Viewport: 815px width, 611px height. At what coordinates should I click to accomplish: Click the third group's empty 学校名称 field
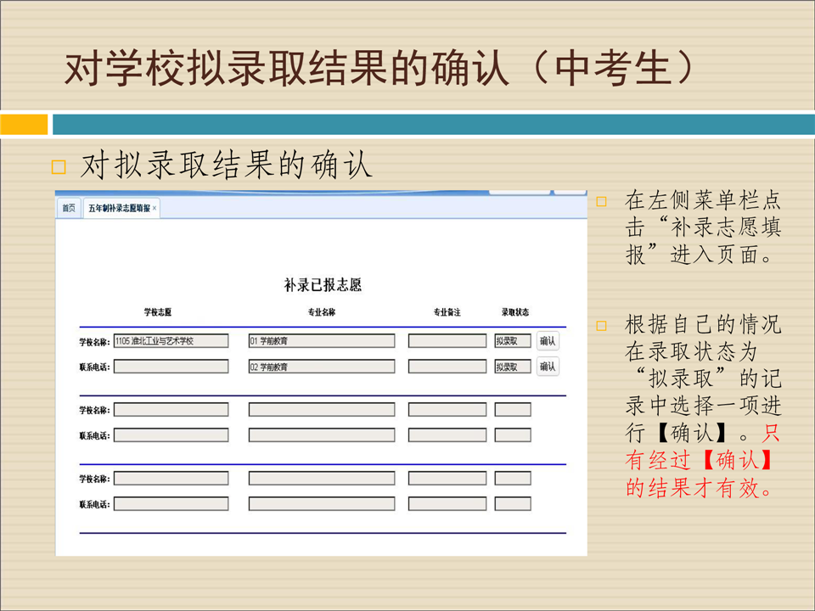[171, 479]
